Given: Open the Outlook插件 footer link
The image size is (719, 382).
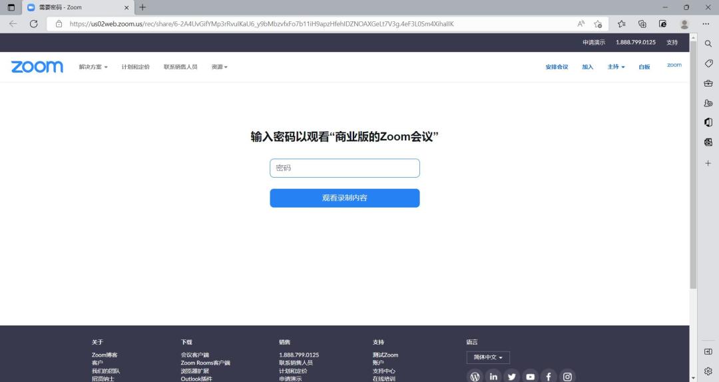Looking at the screenshot, I should [x=196, y=379].
